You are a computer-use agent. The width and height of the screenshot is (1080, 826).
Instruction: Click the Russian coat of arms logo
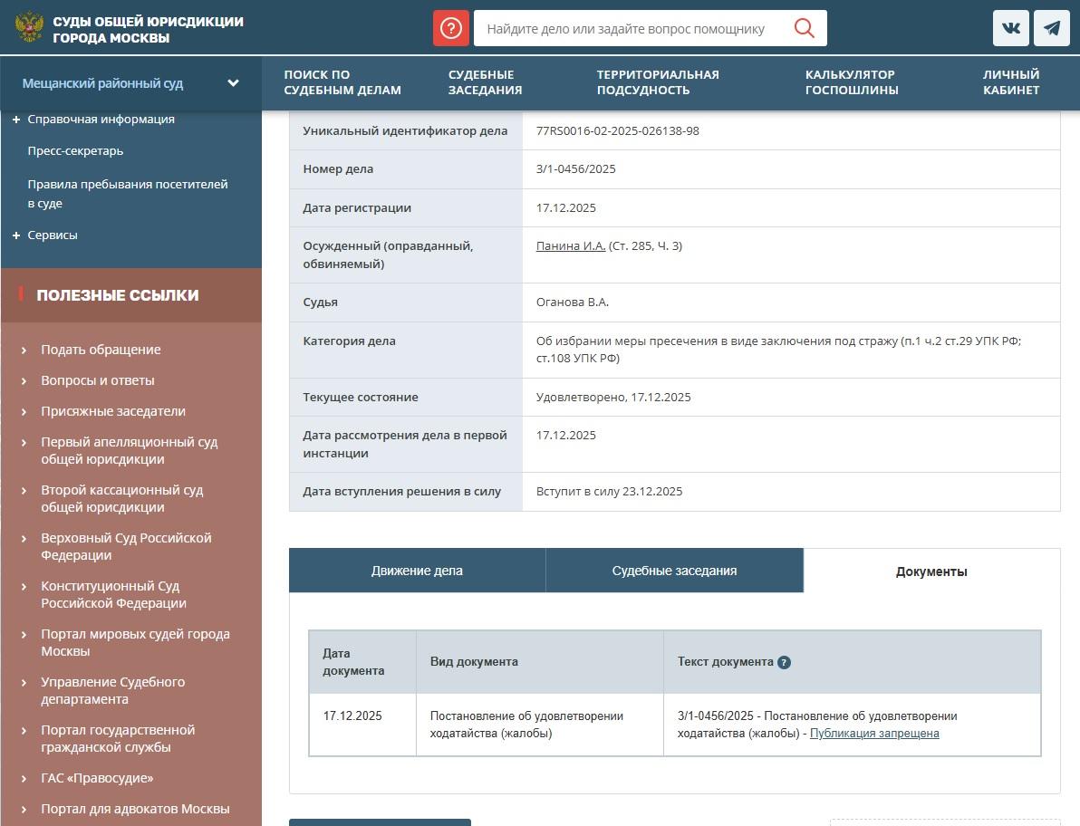[29, 27]
